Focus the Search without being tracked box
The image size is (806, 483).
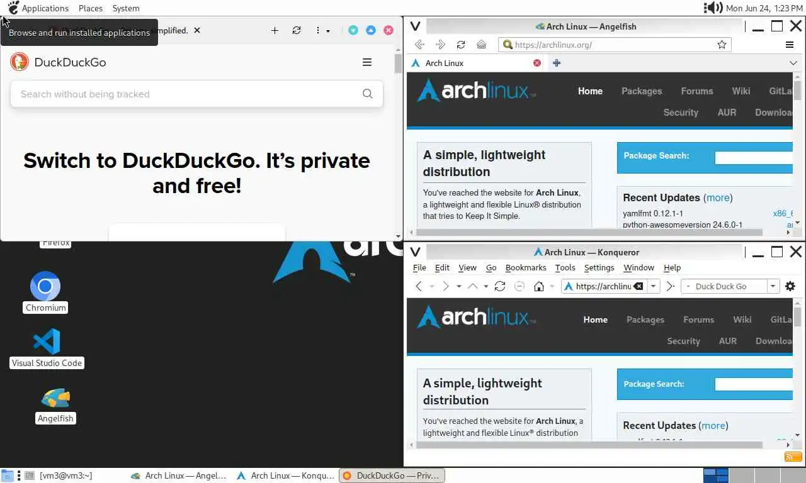(x=196, y=94)
